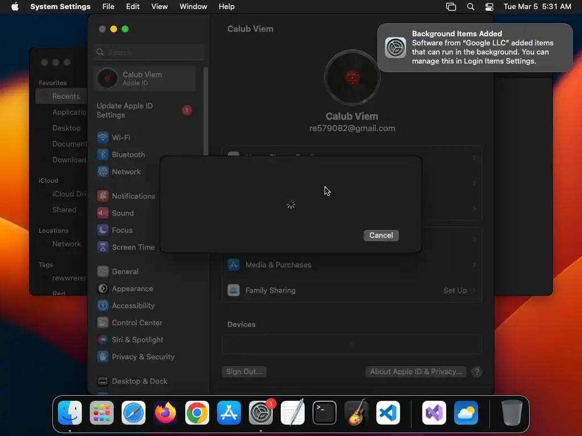Open Spotlight search in menu bar

tap(470, 7)
